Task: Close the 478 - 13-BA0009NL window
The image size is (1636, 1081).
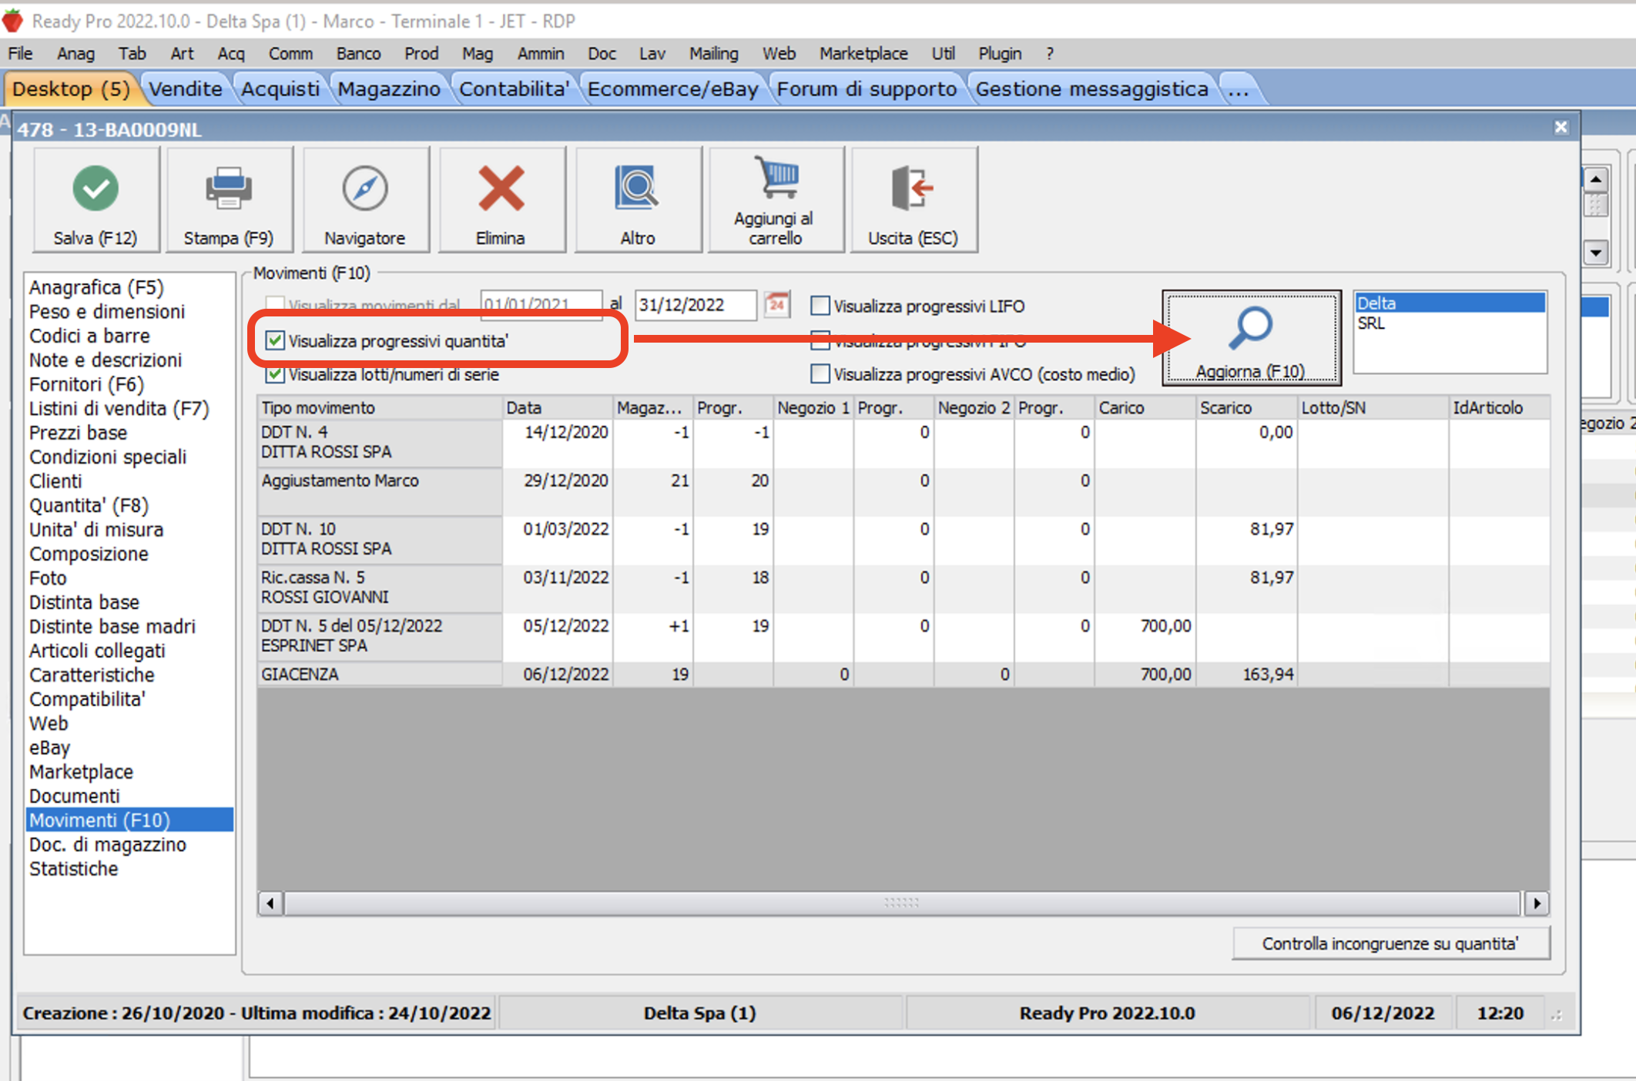Action: (1561, 128)
